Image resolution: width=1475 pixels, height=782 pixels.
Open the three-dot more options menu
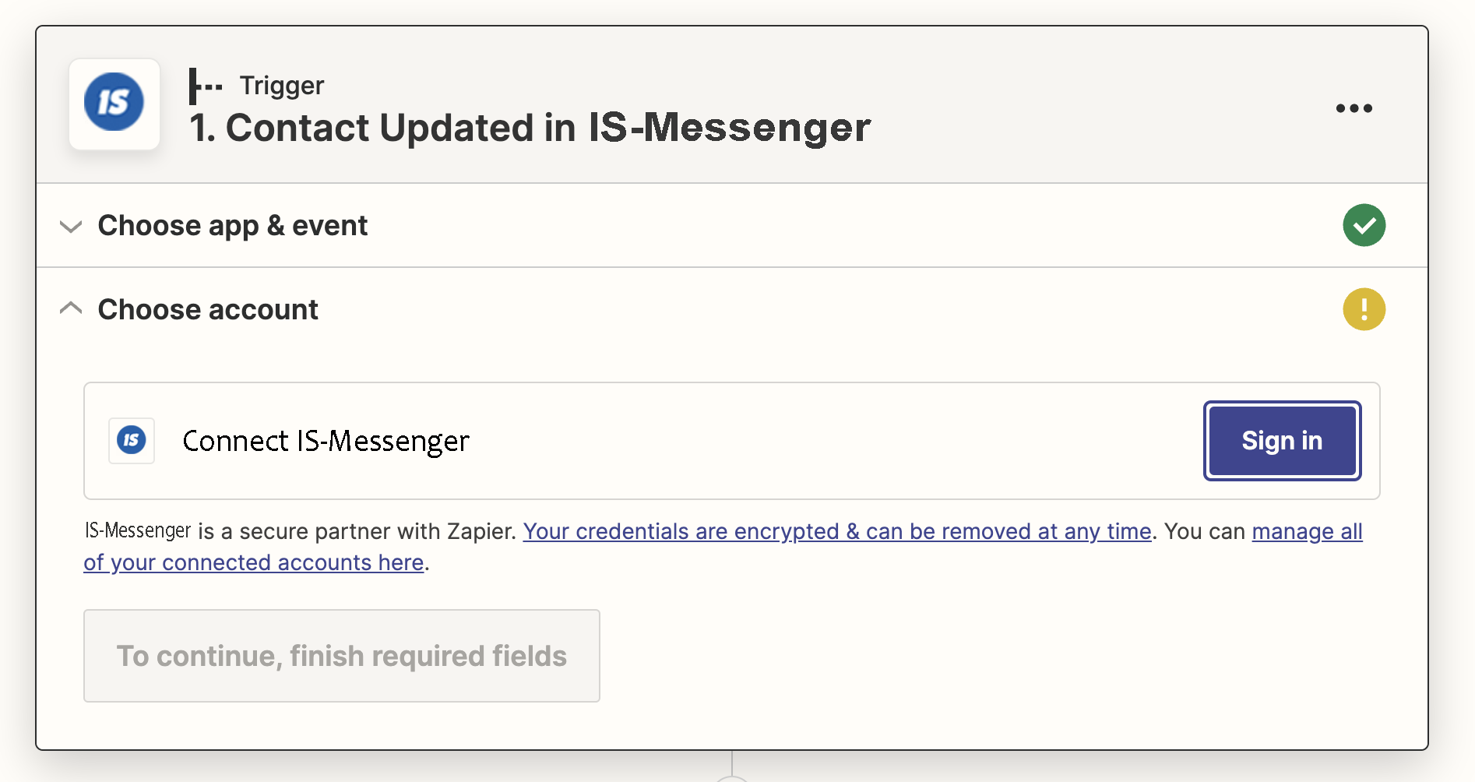click(x=1354, y=108)
